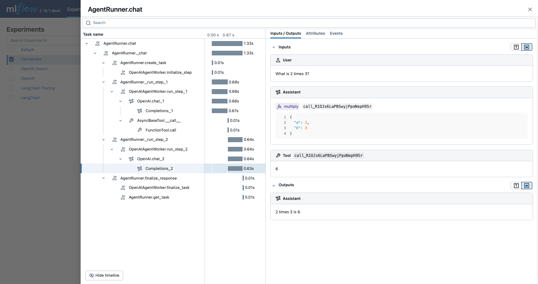
Task: Tick the LangChain Tracing checkbox
Action: coord(11,88)
